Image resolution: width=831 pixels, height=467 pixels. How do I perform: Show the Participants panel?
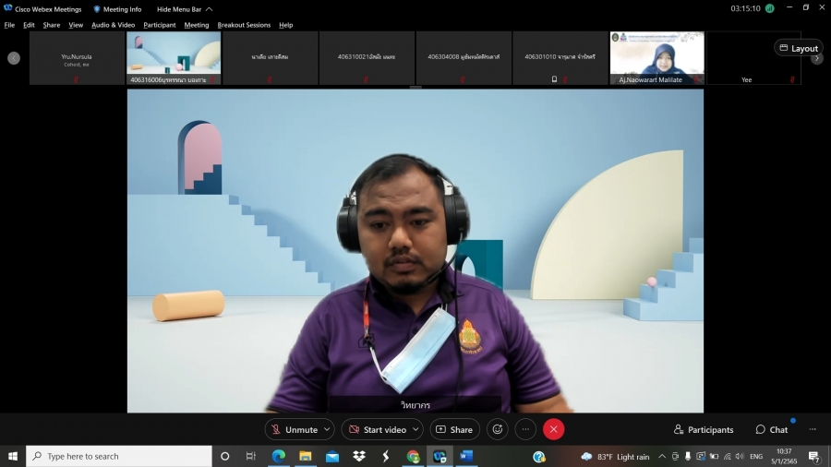(704, 429)
